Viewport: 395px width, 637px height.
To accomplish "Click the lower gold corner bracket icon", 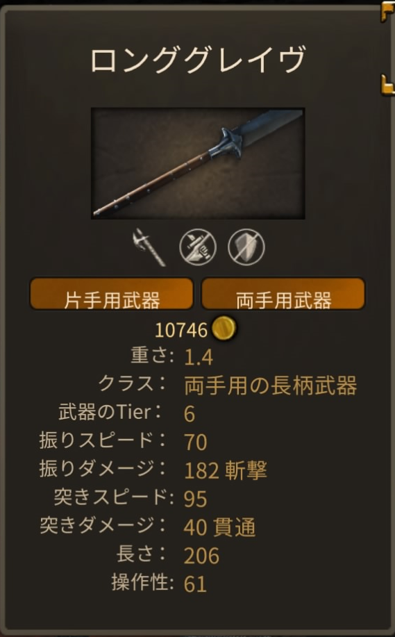I will pos(387,85).
